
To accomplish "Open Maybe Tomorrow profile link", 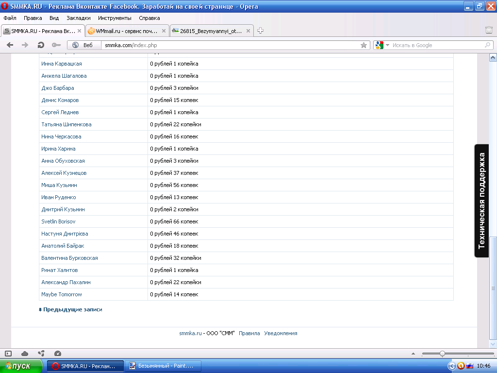I will pyautogui.click(x=62, y=294).
